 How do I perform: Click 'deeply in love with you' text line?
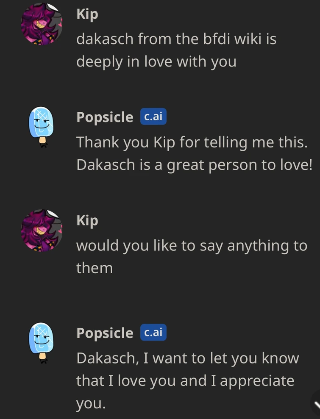(156, 62)
